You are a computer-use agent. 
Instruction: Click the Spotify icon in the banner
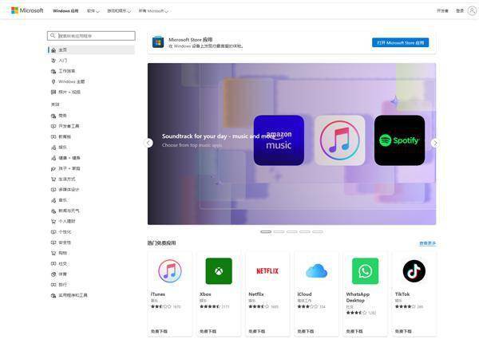coord(399,140)
